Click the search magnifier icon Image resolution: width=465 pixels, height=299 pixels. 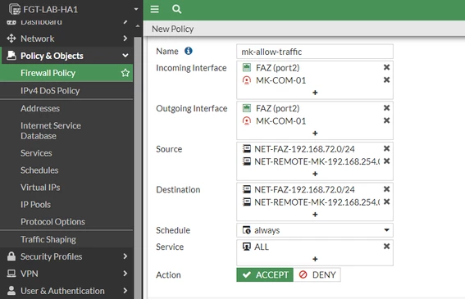(177, 9)
